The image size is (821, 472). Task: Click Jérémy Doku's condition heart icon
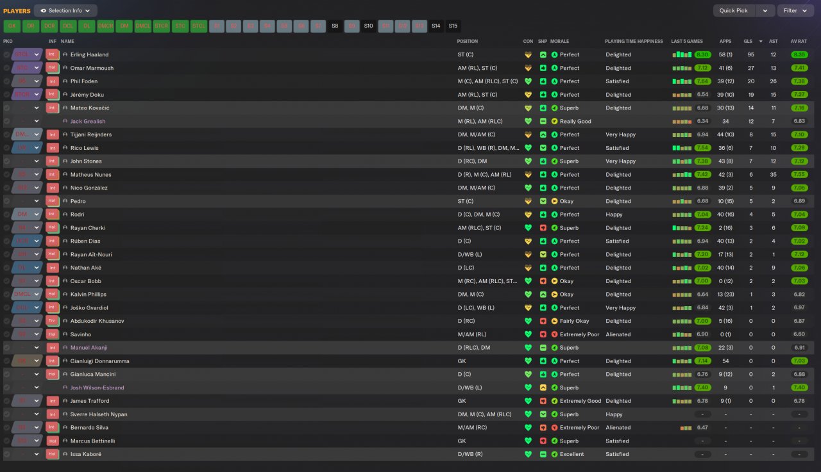tap(528, 95)
